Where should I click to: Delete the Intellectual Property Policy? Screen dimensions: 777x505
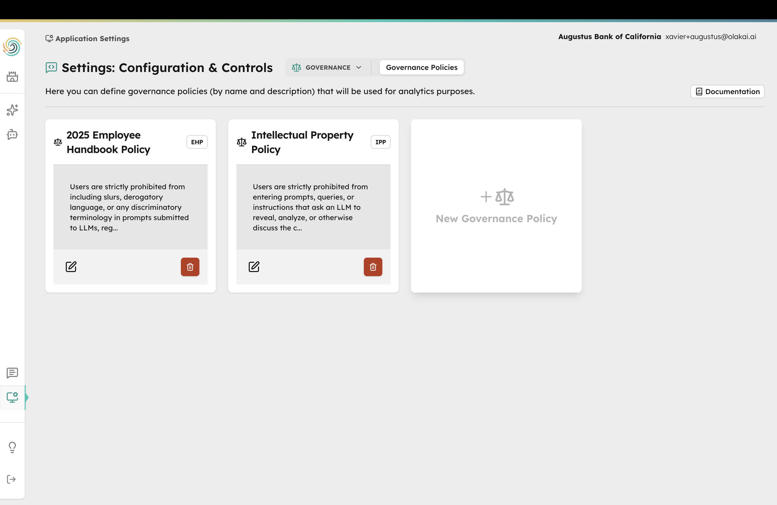[373, 267]
